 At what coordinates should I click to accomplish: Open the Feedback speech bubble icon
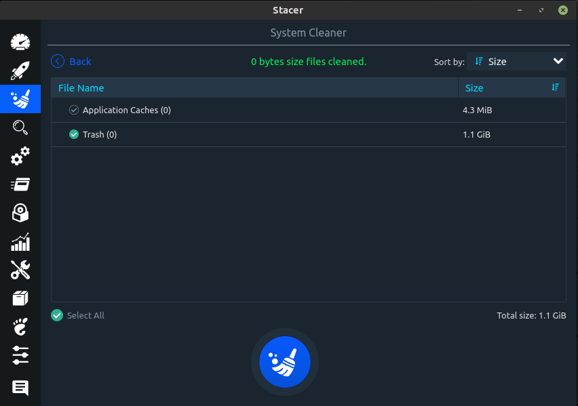click(x=20, y=388)
